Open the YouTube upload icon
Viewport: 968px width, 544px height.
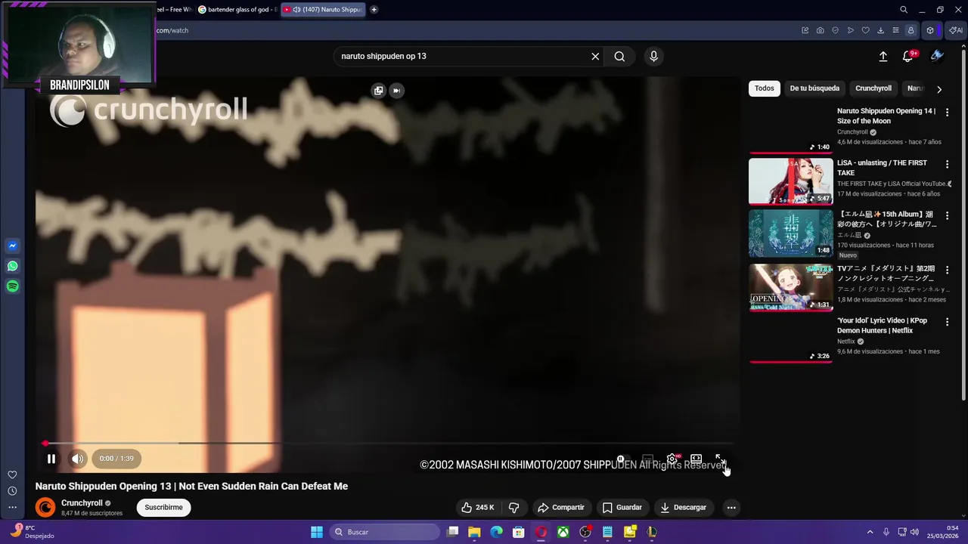pos(883,56)
